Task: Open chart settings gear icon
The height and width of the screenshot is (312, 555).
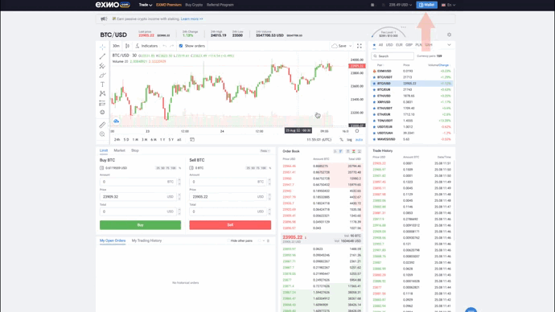Action: [x=449, y=35]
